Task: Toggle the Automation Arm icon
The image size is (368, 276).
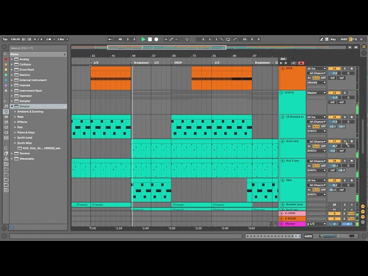Action: coord(171,39)
